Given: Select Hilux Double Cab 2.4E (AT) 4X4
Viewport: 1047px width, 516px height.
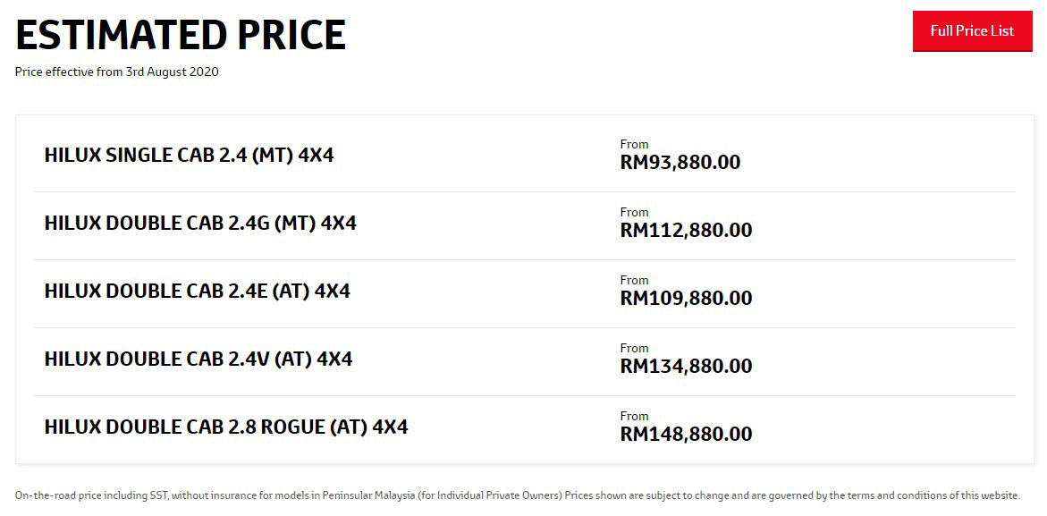Looking at the screenshot, I should tap(197, 292).
